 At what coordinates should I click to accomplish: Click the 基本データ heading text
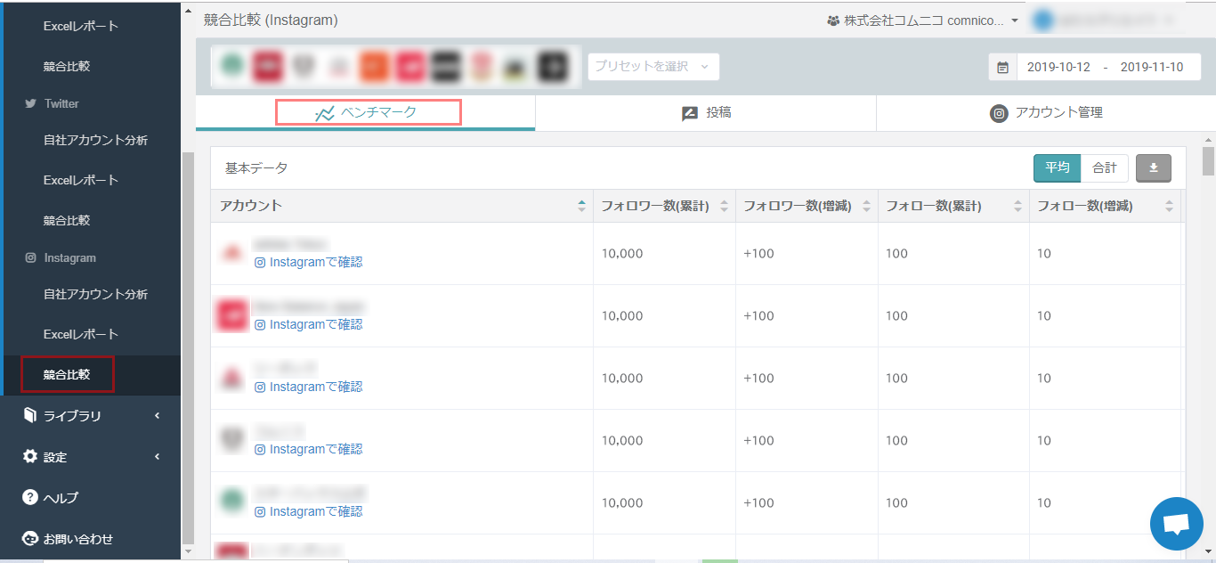coord(256,167)
